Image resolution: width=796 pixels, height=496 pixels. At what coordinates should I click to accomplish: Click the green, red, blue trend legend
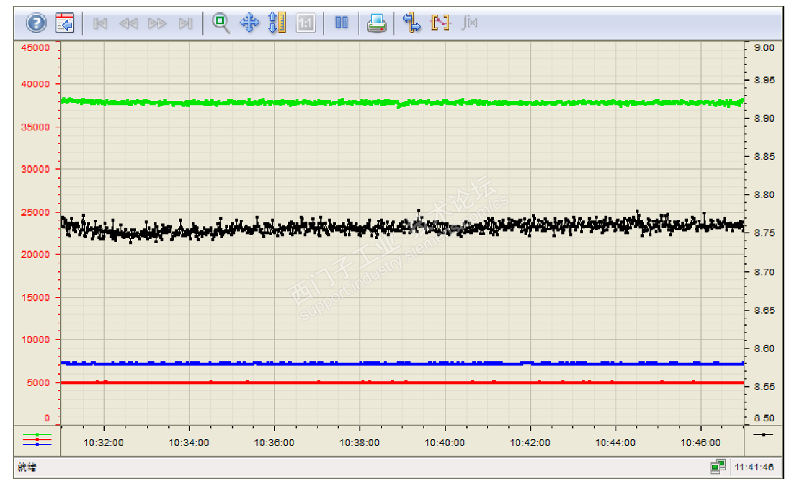tap(37, 440)
